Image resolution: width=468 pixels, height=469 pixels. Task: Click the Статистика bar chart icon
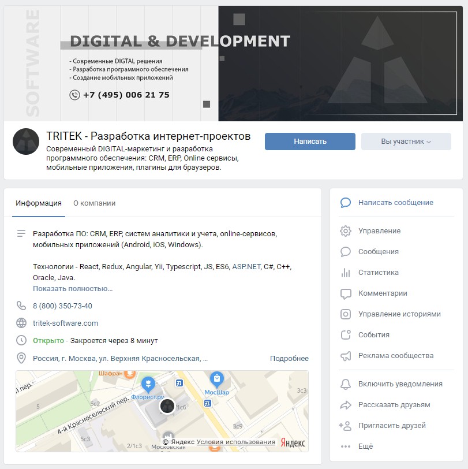click(346, 273)
